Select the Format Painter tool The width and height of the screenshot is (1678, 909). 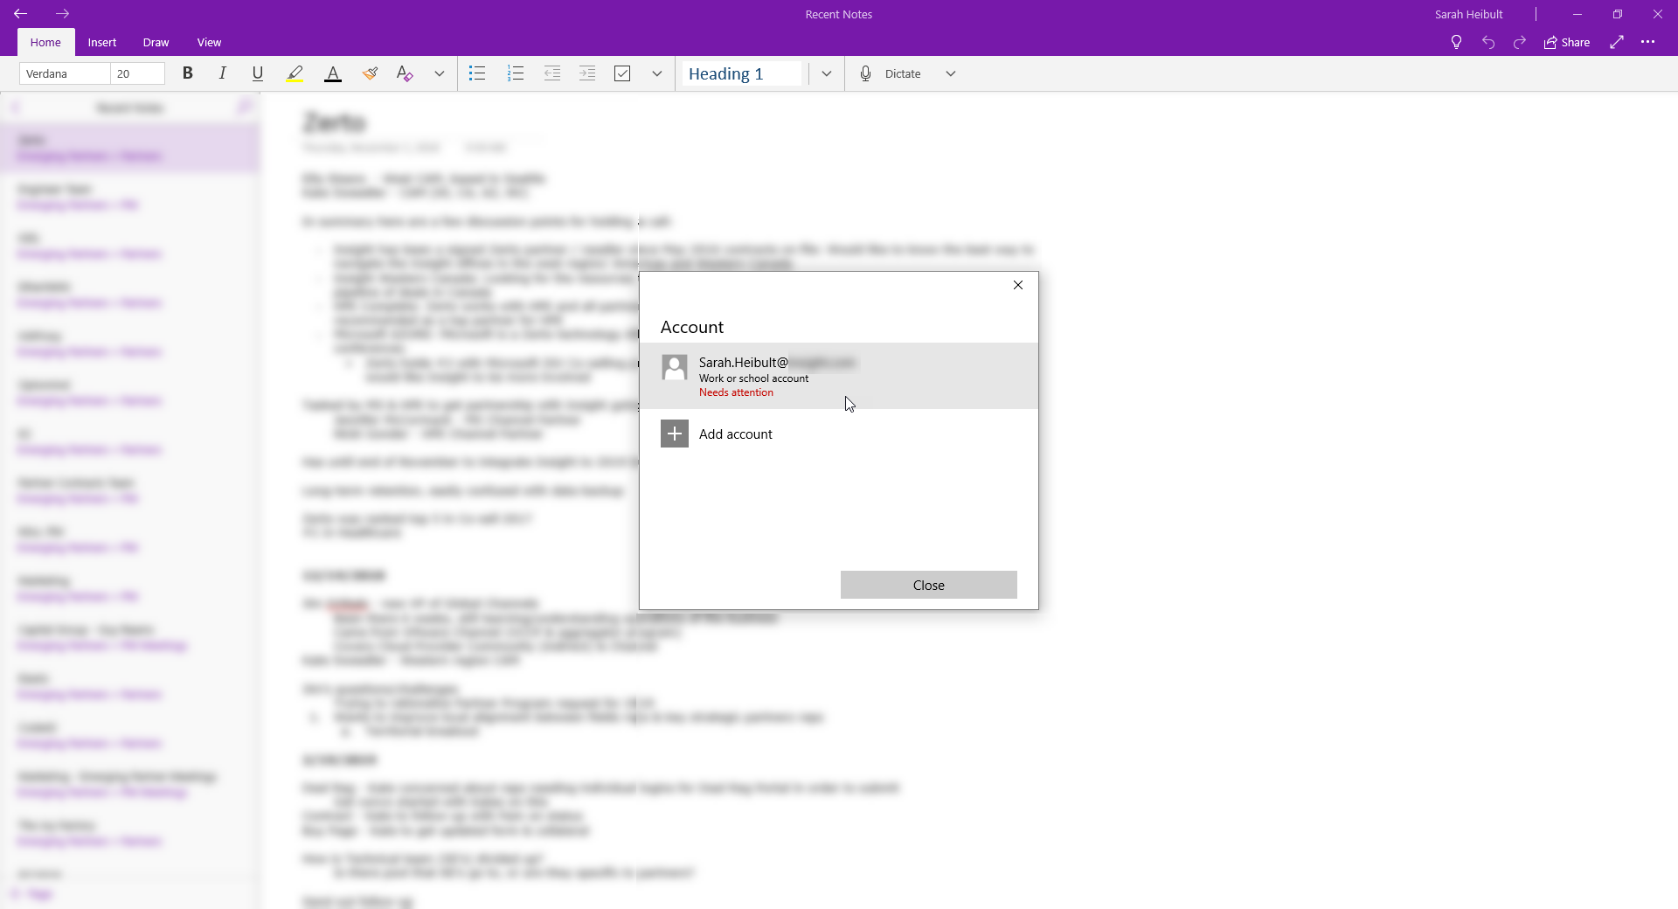coord(370,73)
